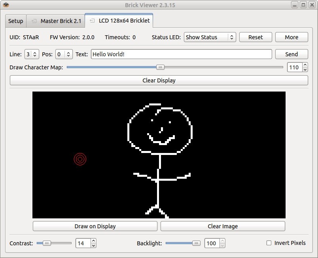Click the Backlight slider handle
318x258 pixels.
tap(196, 243)
